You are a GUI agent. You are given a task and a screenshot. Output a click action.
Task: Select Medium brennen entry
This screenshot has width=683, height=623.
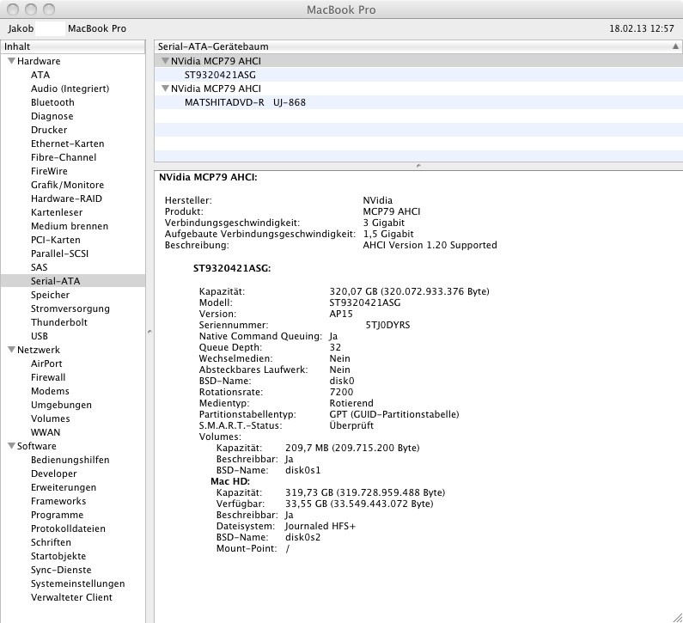coord(70,226)
